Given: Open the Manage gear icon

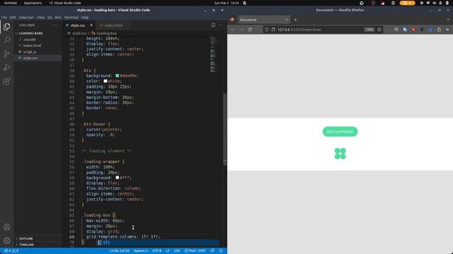Looking at the screenshot, I should [x=6, y=240].
